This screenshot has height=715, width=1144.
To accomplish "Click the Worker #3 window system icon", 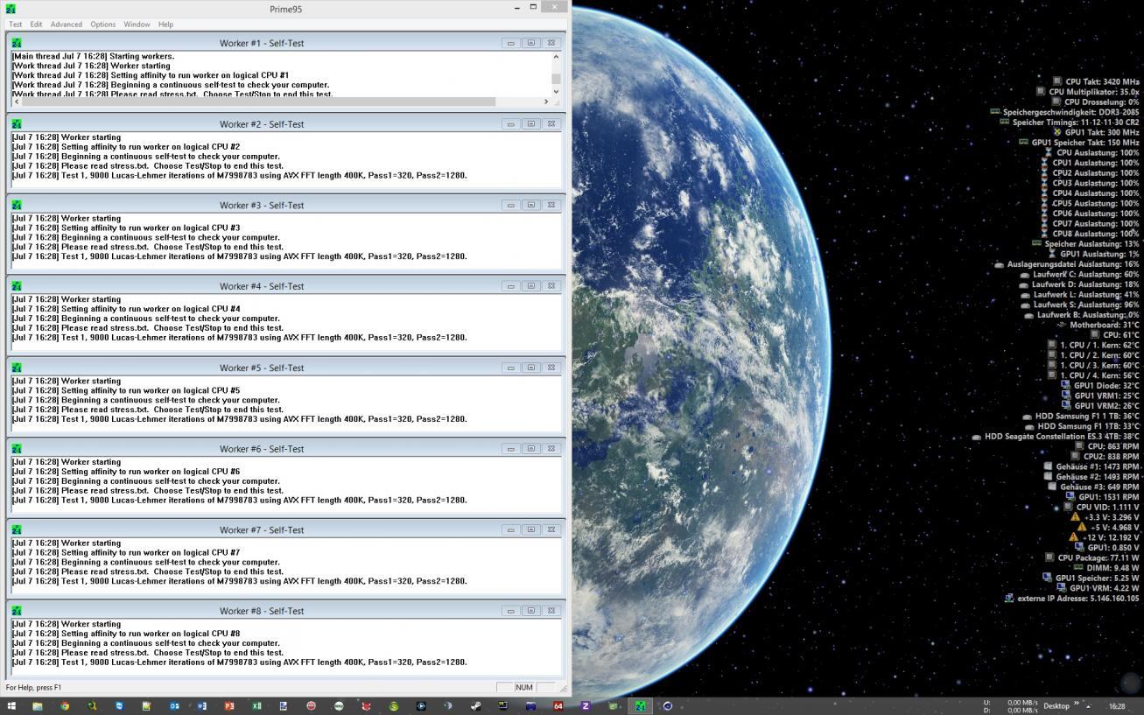I will [x=17, y=206].
